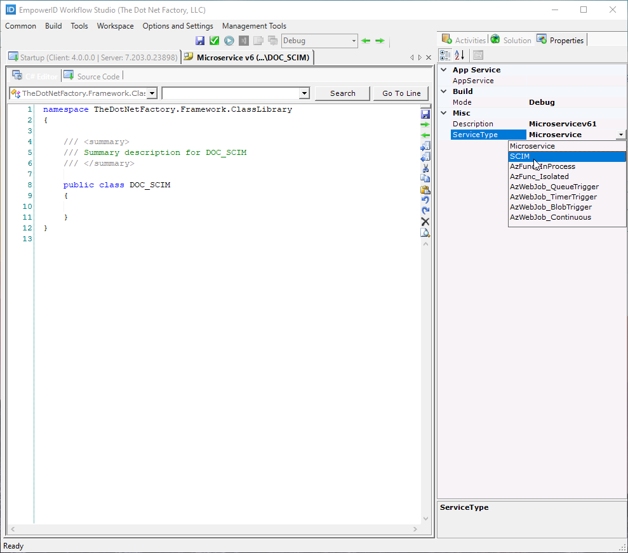The height and width of the screenshot is (553, 628).
Task: Click the Go To Line button
Action: [401, 93]
